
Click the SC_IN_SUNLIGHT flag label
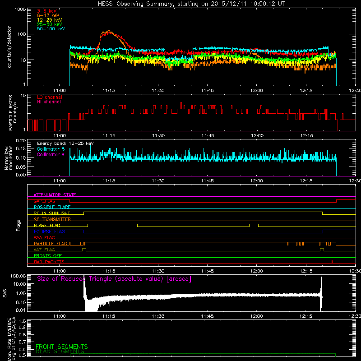click(x=52, y=213)
